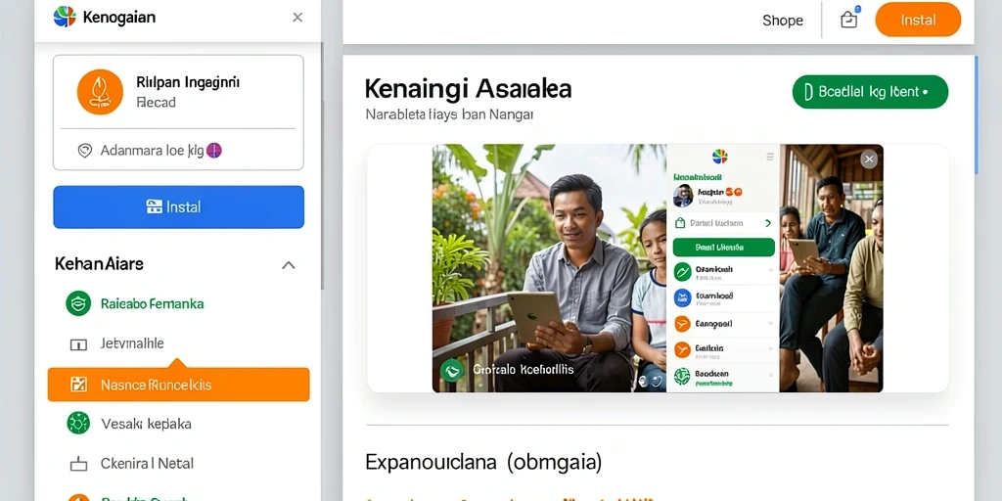Click colorful logo inside app preview panel

coord(719,157)
